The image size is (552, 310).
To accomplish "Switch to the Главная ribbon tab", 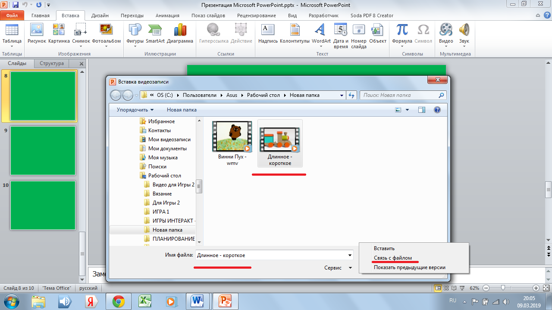I will [40, 15].
